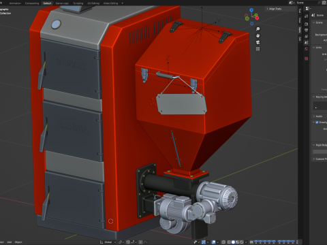Select the Default workspace tab
This screenshot has height=245, width=327.
pos(47,3)
